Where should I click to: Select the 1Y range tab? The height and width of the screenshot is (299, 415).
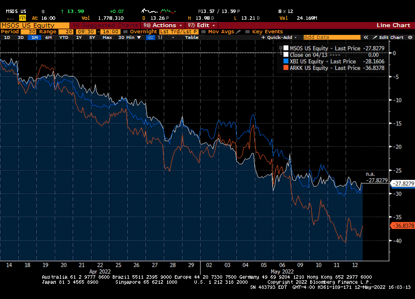click(79, 38)
